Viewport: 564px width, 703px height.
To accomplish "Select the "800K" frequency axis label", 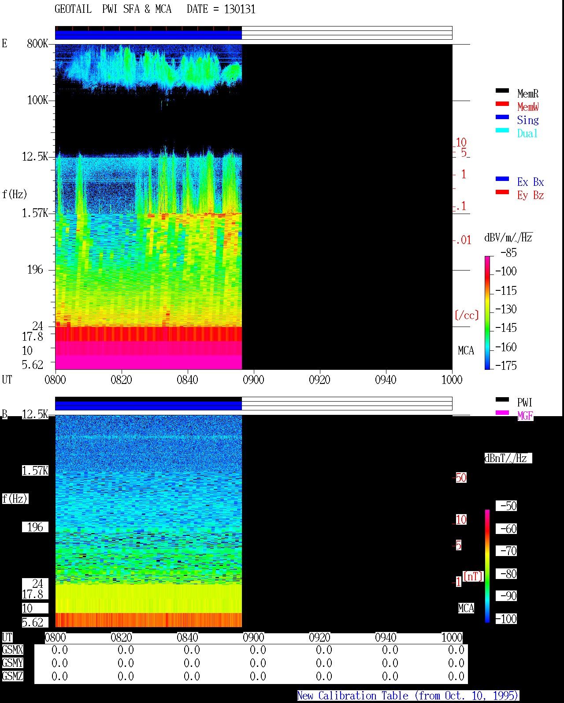I will [x=37, y=43].
